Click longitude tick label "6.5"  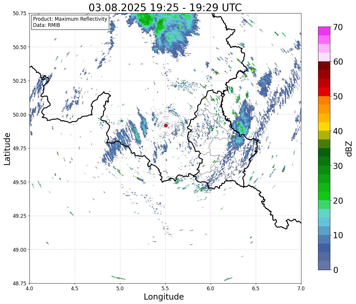coord(256,289)
